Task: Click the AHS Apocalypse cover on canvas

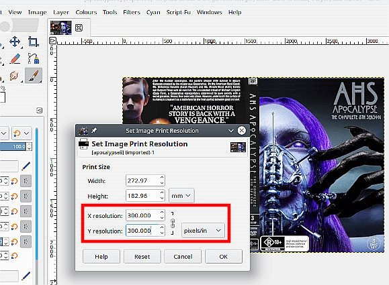Action: (253, 165)
